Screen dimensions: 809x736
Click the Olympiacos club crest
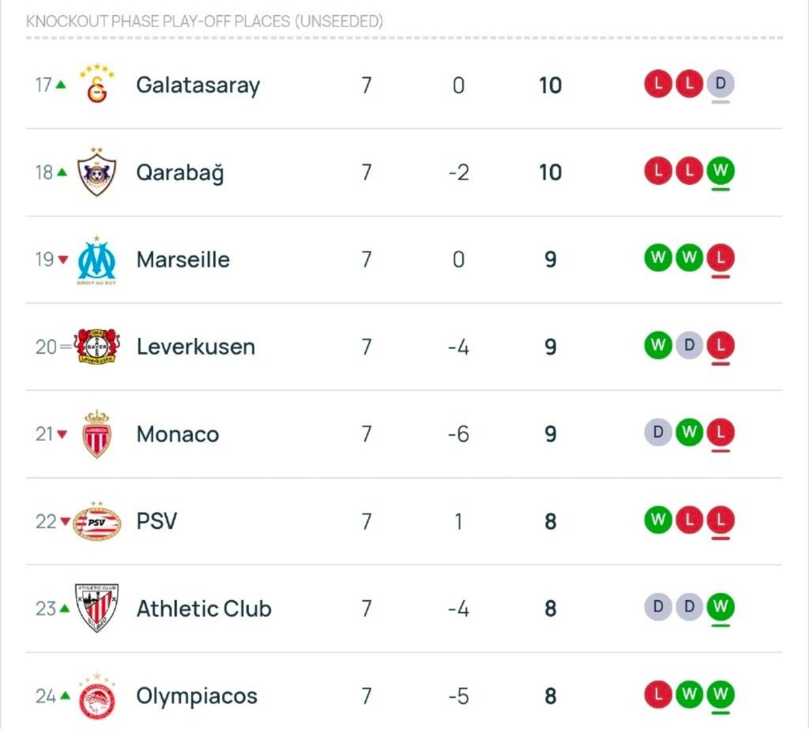coord(97,696)
